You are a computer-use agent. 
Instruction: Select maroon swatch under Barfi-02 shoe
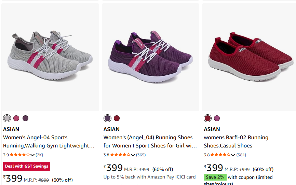point(207,118)
